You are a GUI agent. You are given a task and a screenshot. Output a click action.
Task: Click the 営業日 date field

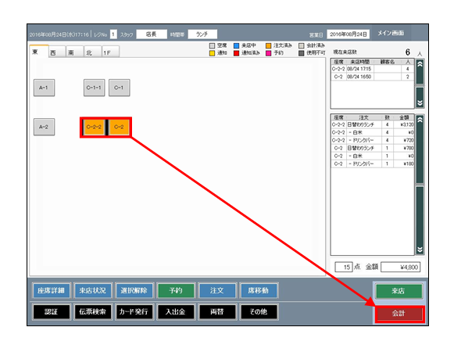349,34
